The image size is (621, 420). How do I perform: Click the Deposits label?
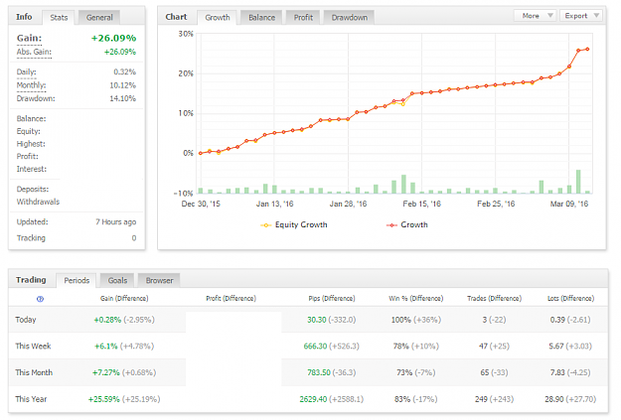click(x=33, y=190)
